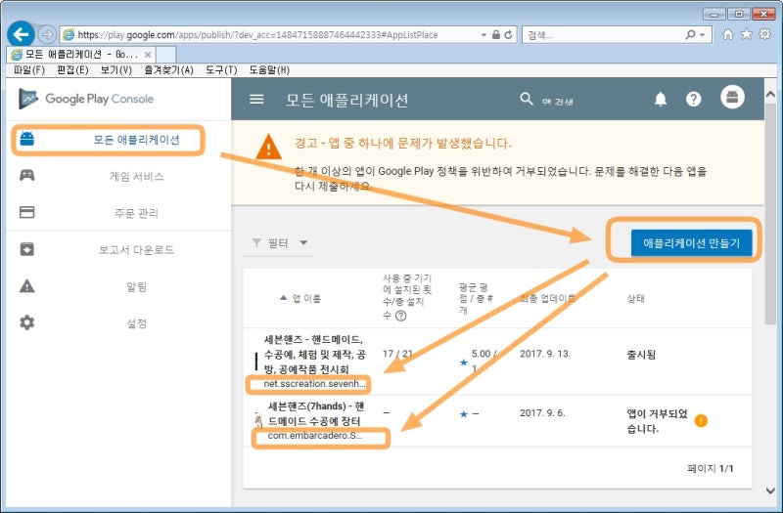Click the game services gamepad icon
Image resolution: width=783 pixels, height=513 pixels.
27,176
